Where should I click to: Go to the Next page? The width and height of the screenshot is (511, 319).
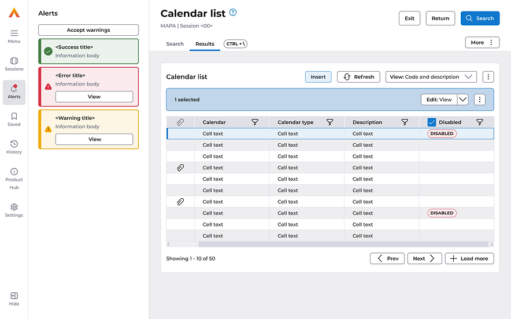click(425, 258)
